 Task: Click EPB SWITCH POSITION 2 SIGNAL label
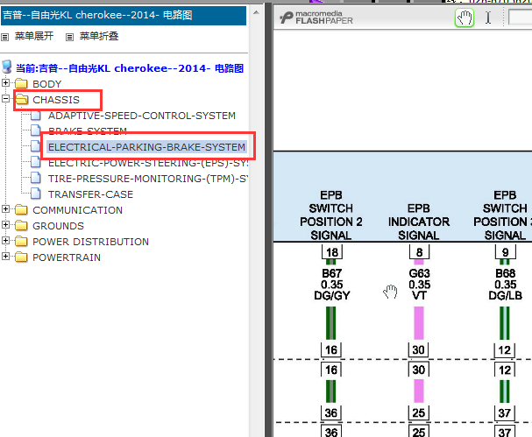coord(331,215)
